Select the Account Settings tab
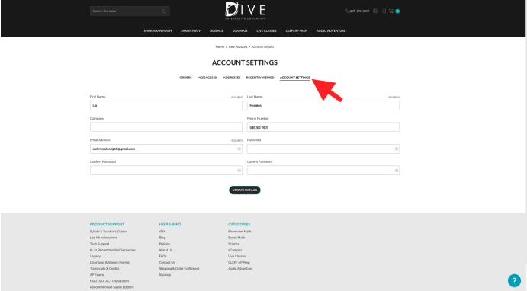The height and width of the screenshot is (291, 527). 294,78
